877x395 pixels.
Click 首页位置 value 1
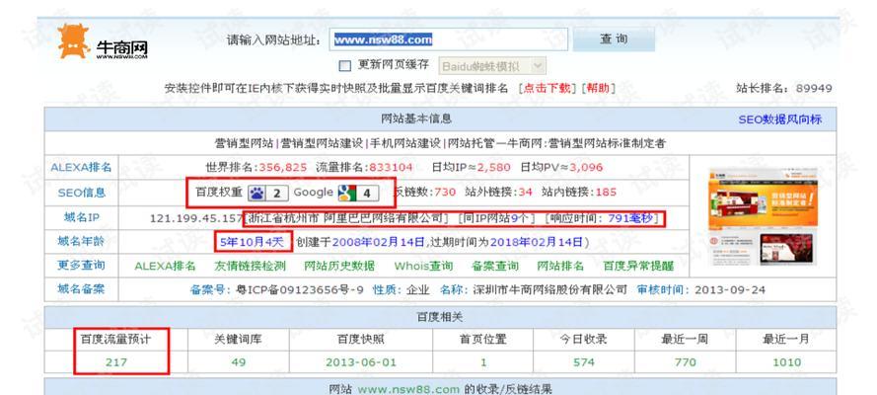(483, 362)
